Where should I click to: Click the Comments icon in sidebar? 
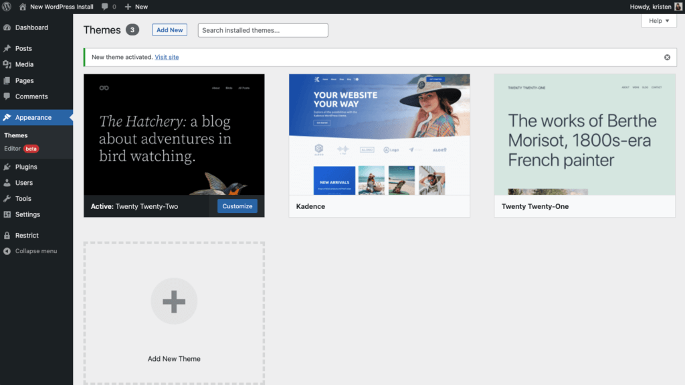point(7,96)
